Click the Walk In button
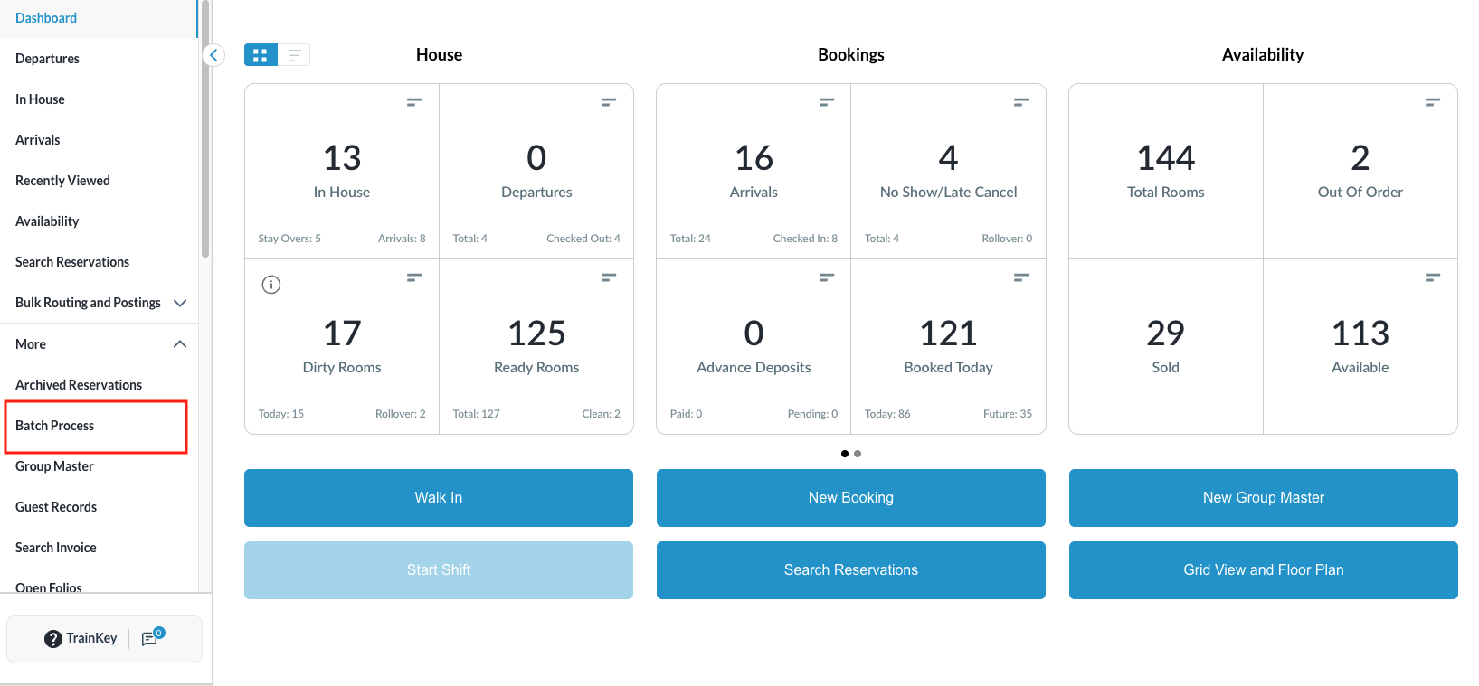 click(x=439, y=498)
